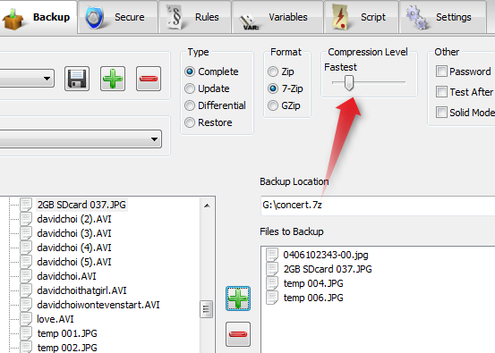Select 0406102343-00.jpg in Files to Backup
This screenshot has width=495, height=353.
click(326, 255)
